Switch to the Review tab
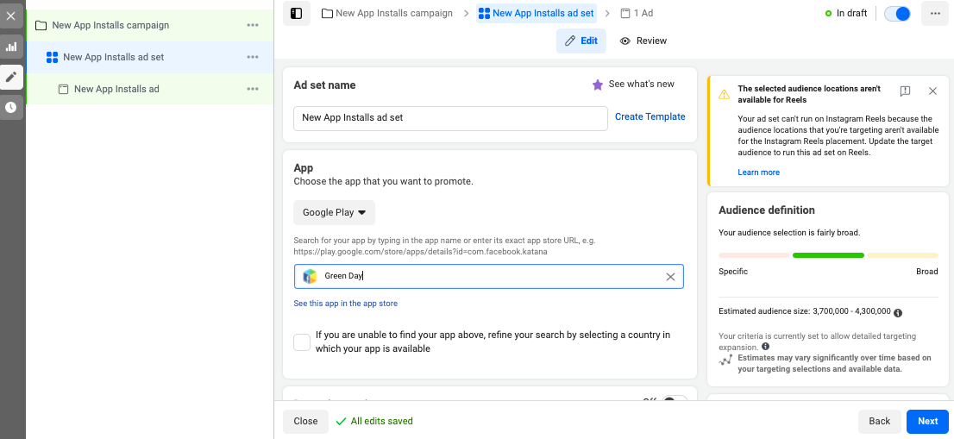954x439 pixels. [x=643, y=41]
